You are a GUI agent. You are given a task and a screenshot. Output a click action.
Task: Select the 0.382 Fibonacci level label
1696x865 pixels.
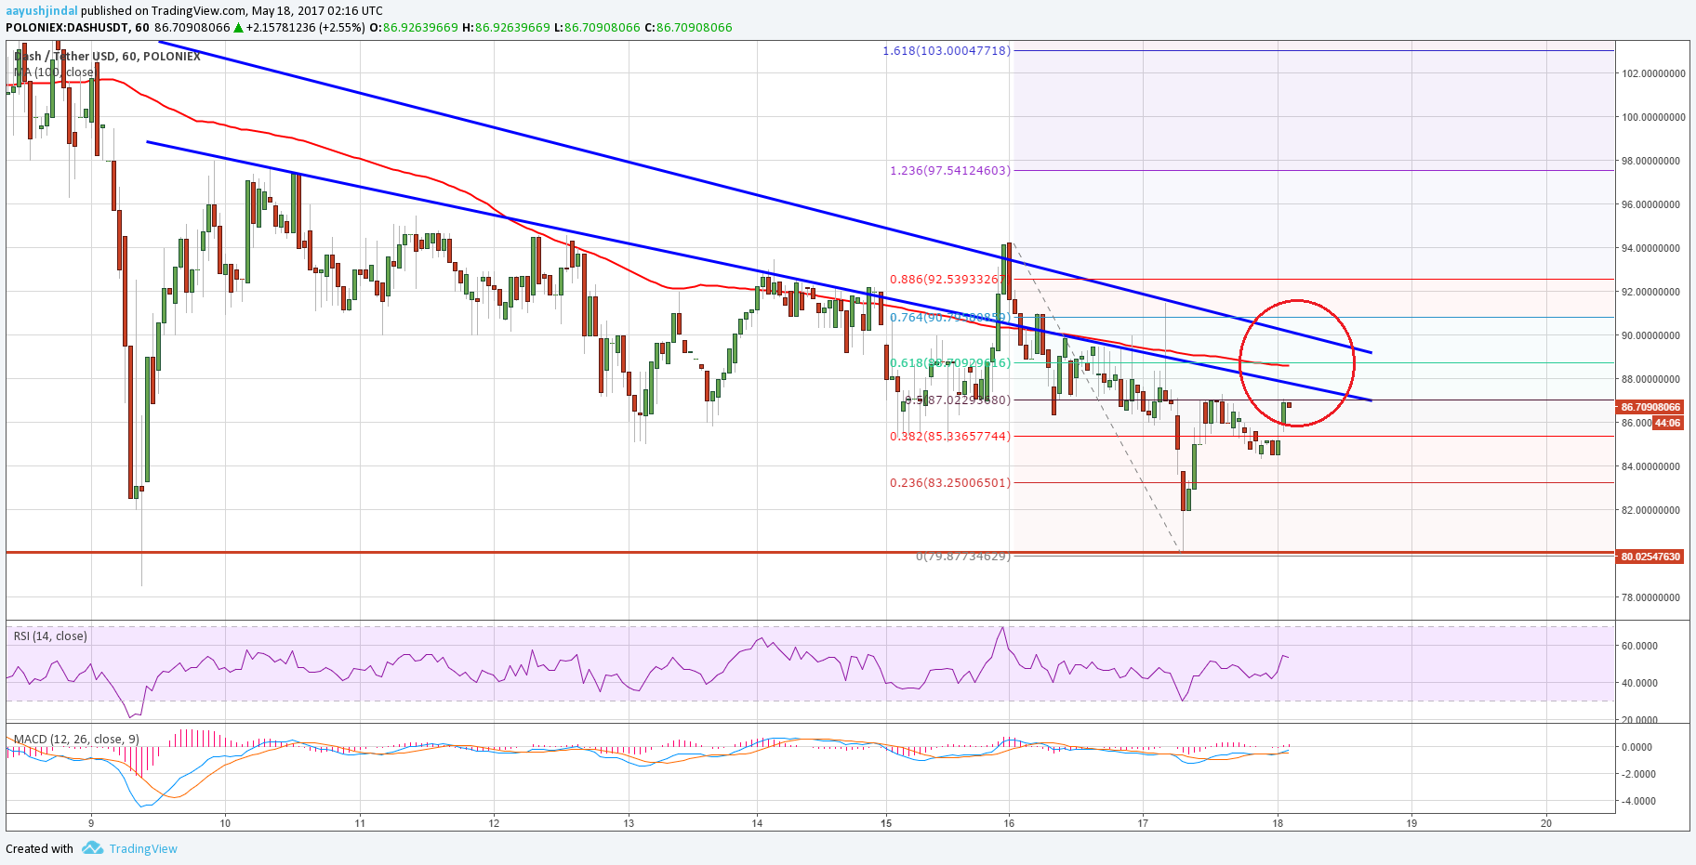[949, 436]
